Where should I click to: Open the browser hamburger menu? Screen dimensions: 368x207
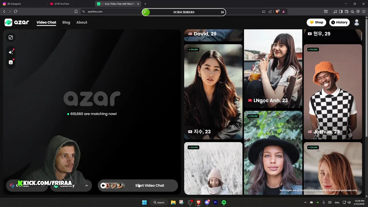pyautogui.click(x=364, y=11)
